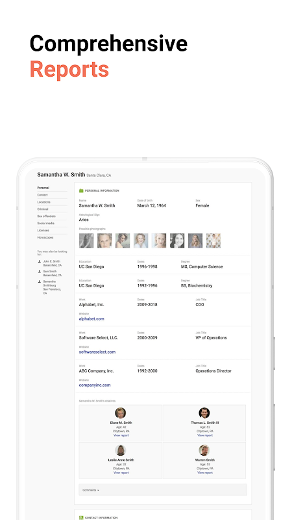Visit the companyinc.com website link

point(95,385)
